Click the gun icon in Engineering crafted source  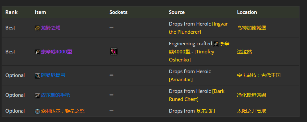(x=216, y=44)
